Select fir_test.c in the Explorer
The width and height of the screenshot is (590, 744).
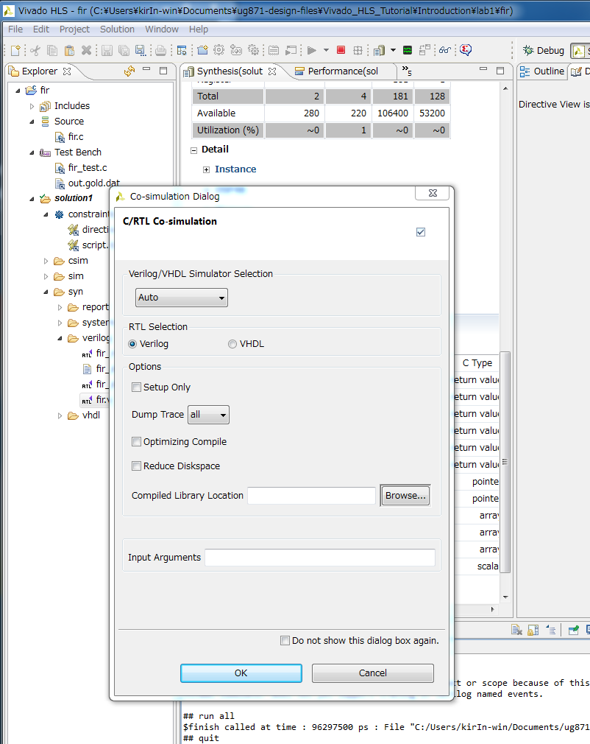coord(88,168)
